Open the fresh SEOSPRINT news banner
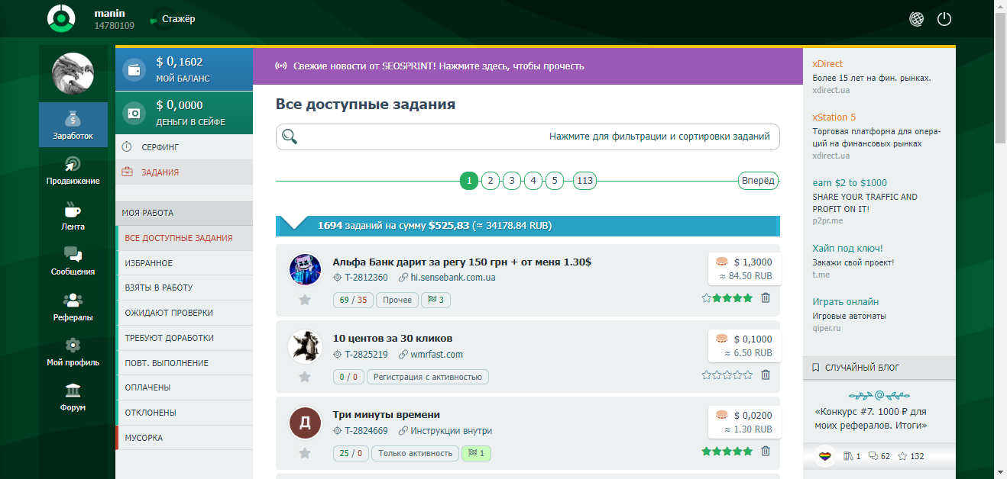The width and height of the screenshot is (1007, 479). [x=528, y=66]
